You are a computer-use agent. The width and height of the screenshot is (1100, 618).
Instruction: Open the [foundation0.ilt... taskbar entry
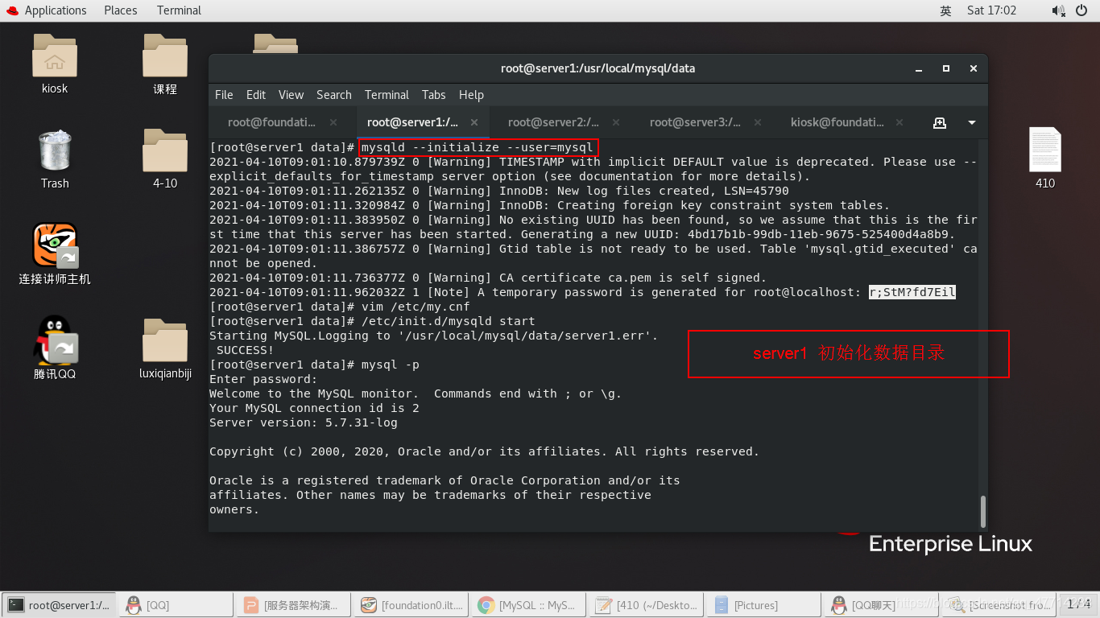pos(411,604)
